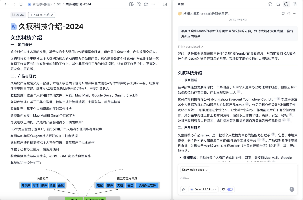Open conversation more options ellipsis
The image size is (303, 200).
tap(295, 13)
